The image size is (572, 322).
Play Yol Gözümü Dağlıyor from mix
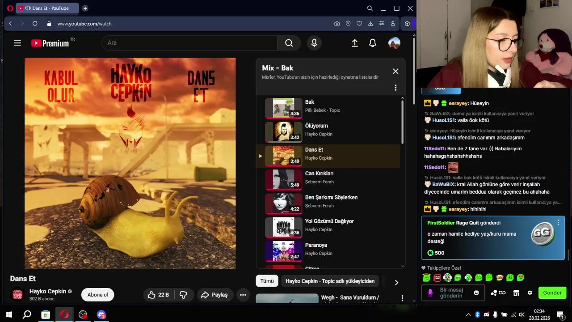(328, 227)
